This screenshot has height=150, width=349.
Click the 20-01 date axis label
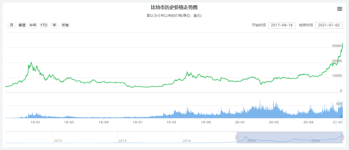tap(239, 122)
